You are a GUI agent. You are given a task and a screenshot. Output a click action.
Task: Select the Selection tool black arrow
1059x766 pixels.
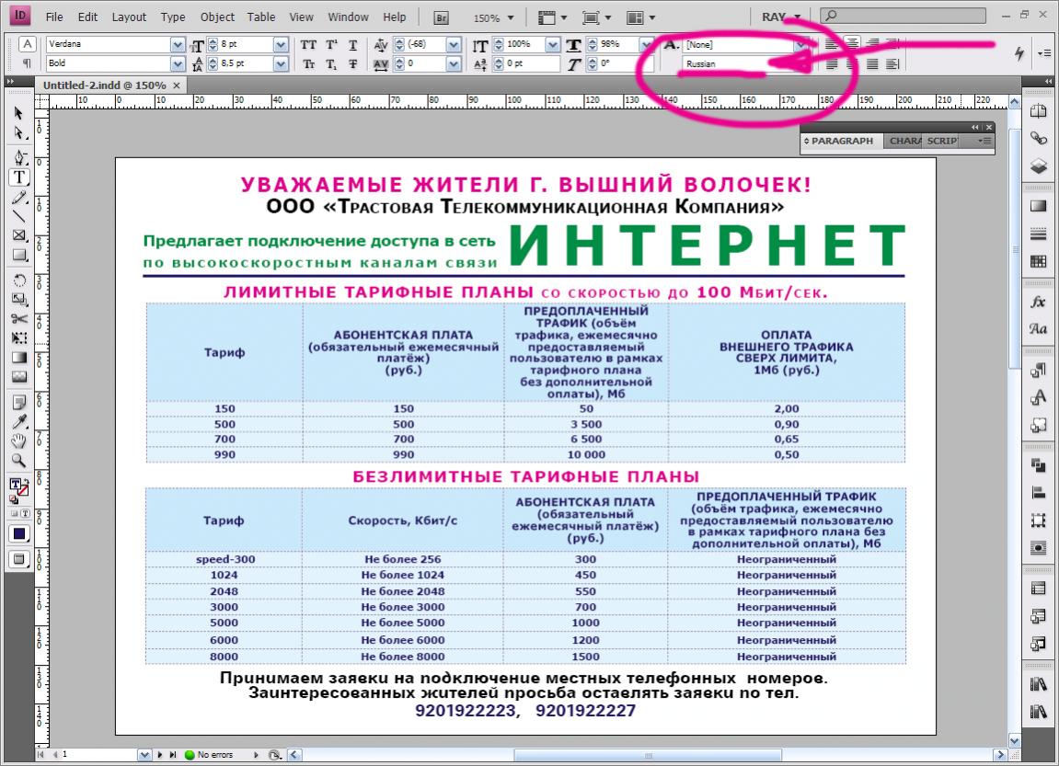(19, 113)
